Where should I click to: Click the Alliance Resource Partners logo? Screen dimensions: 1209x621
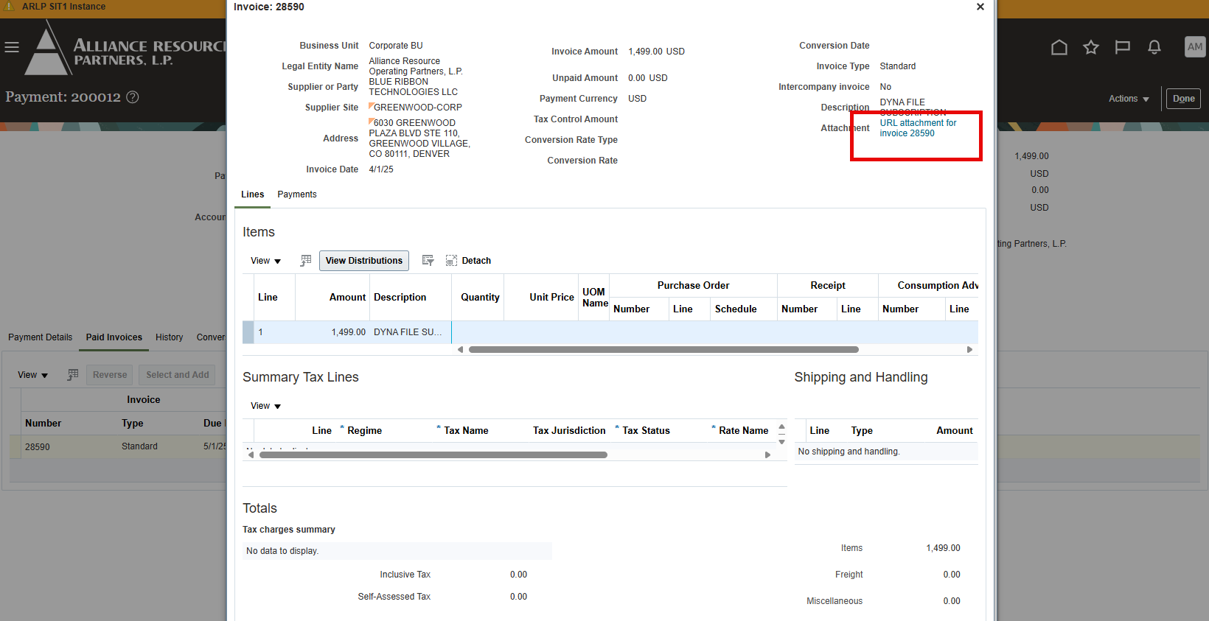click(124, 48)
